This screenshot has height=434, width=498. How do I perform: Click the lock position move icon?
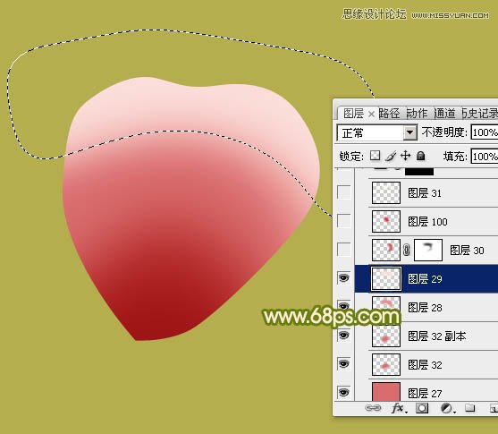[x=405, y=156]
